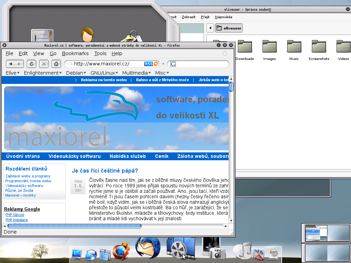The image size is (351, 263).
Task: Expand the GNU/Linux bookmarks folder
Action: pyautogui.click(x=104, y=73)
